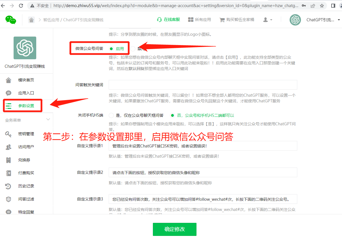Screen dimensions: 342x241
Task: Select 是，仅在公众号聊天框问答 radio option
Action: click(111, 115)
